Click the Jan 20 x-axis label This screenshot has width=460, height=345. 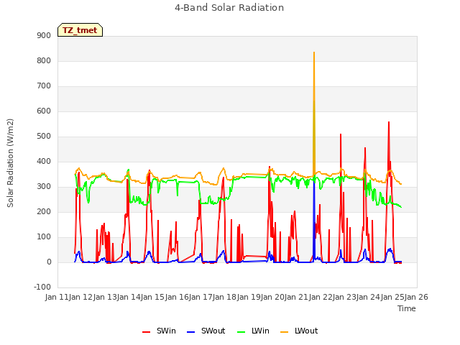tap(272, 297)
